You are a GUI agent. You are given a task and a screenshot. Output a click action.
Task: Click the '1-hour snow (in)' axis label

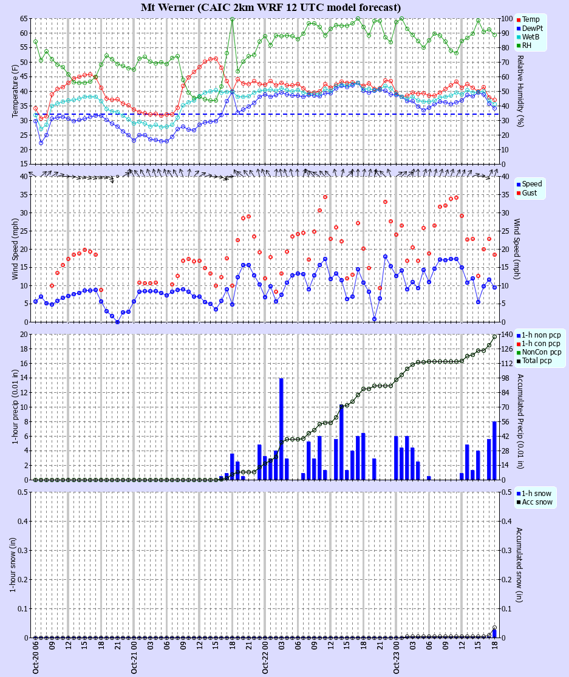tap(13, 565)
